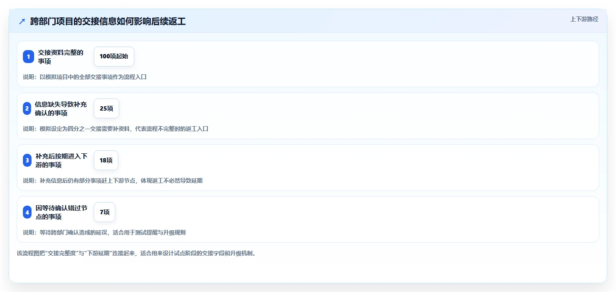Click step number 4 badge
The image size is (616, 292).
pyautogui.click(x=27, y=212)
